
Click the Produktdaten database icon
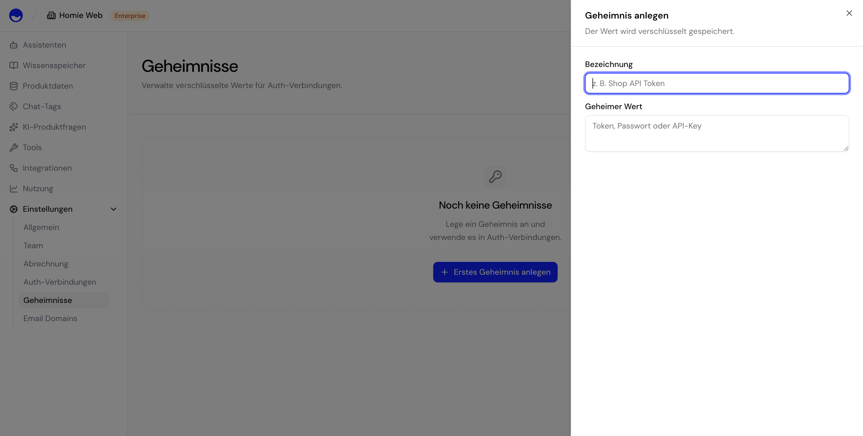[14, 86]
